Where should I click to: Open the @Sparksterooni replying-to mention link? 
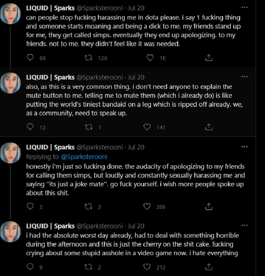[84, 157]
